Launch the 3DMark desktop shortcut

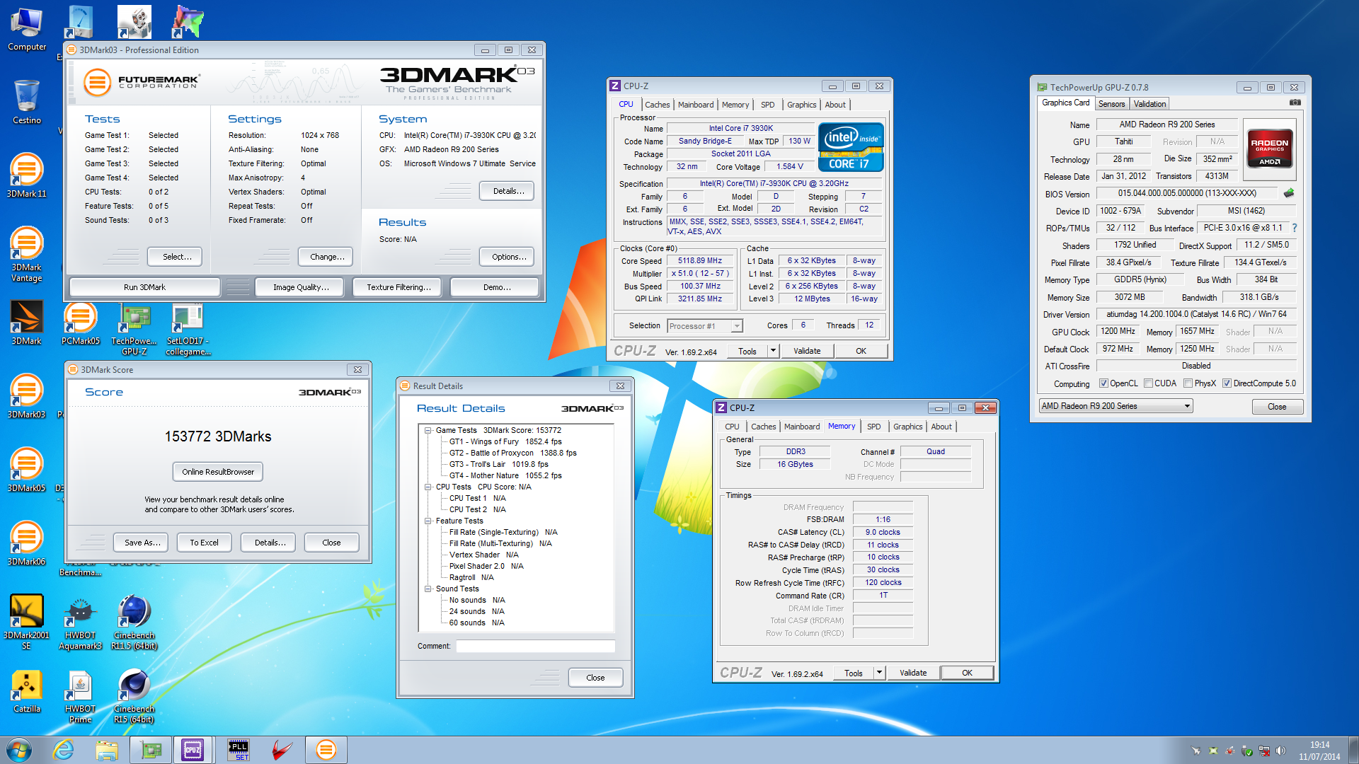pos(27,323)
